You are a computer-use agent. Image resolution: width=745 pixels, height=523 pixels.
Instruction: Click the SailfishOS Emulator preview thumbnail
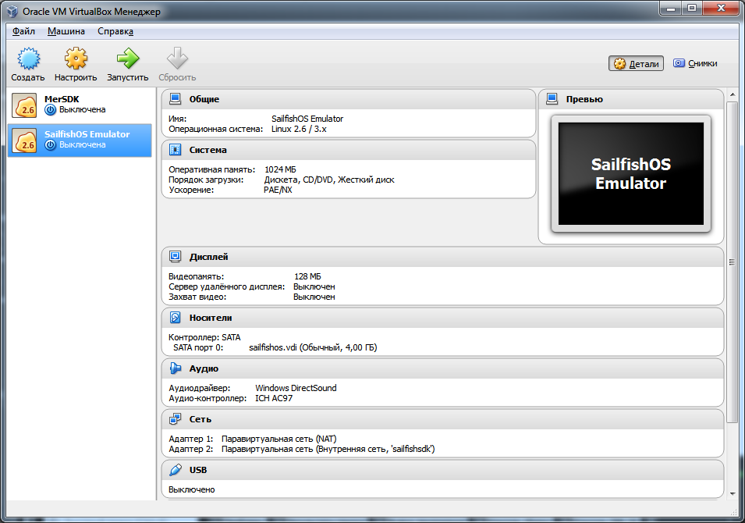pyautogui.click(x=630, y=174)
